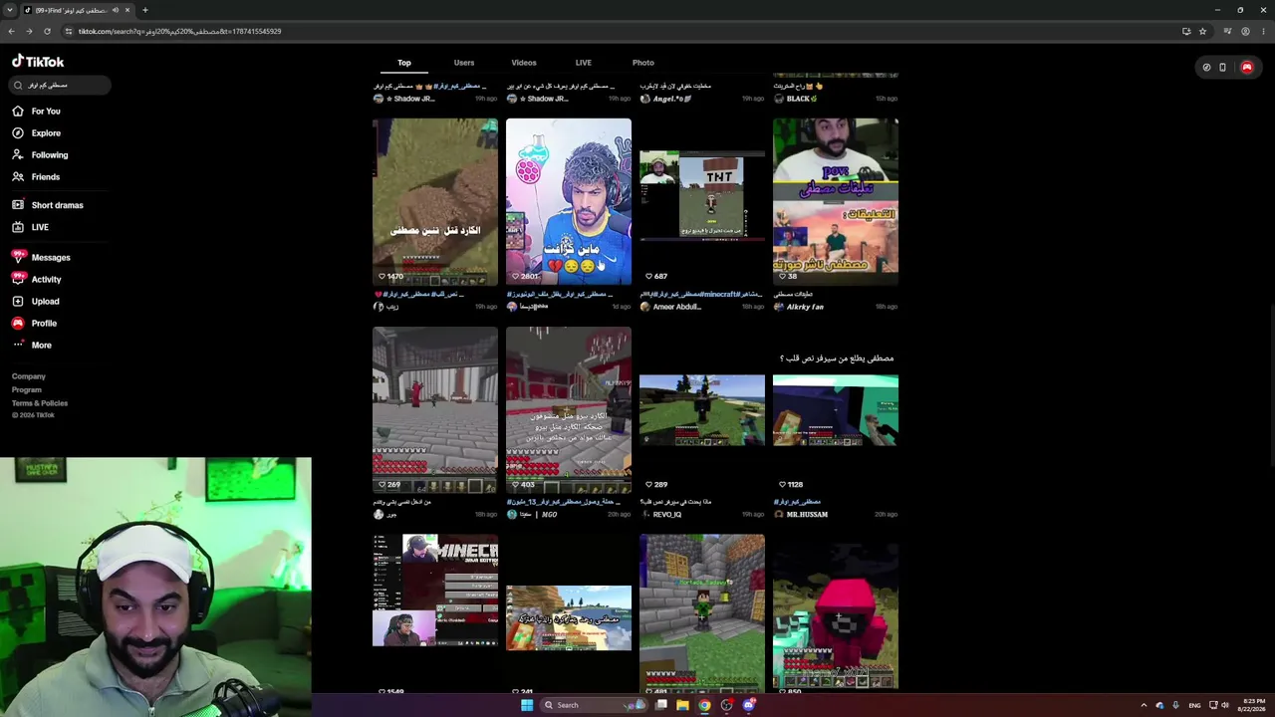
Task: Open the Explore page
Action: pyautogui.click(x=37, y=133)
